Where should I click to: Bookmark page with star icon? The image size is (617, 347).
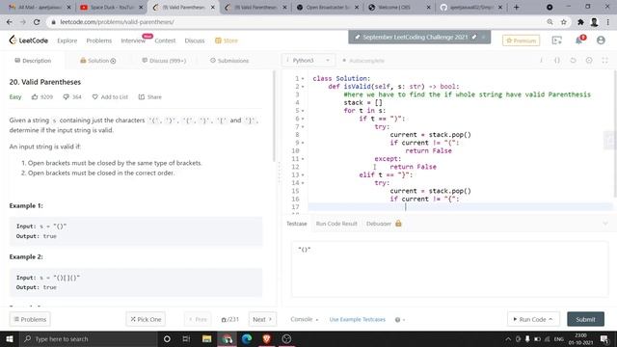[x=563, y=22]
